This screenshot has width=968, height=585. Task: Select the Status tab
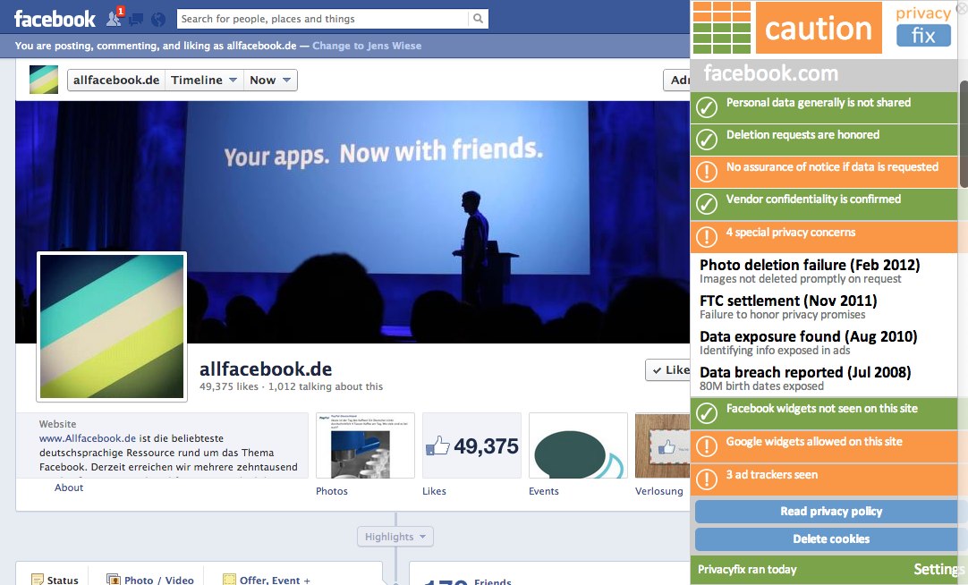55,580
